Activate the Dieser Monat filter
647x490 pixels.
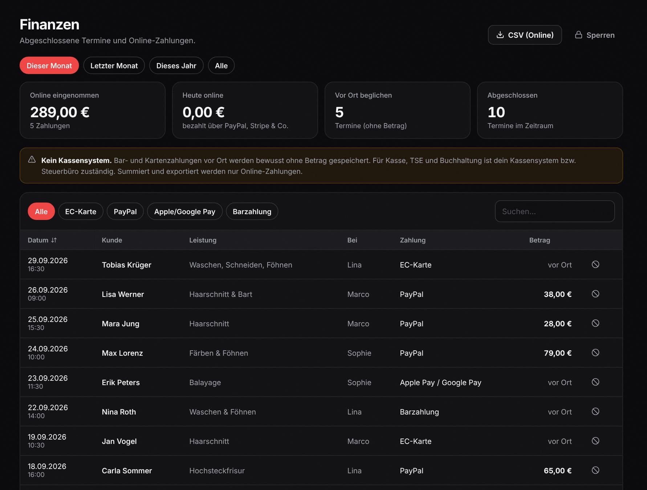tap(49, 65)
